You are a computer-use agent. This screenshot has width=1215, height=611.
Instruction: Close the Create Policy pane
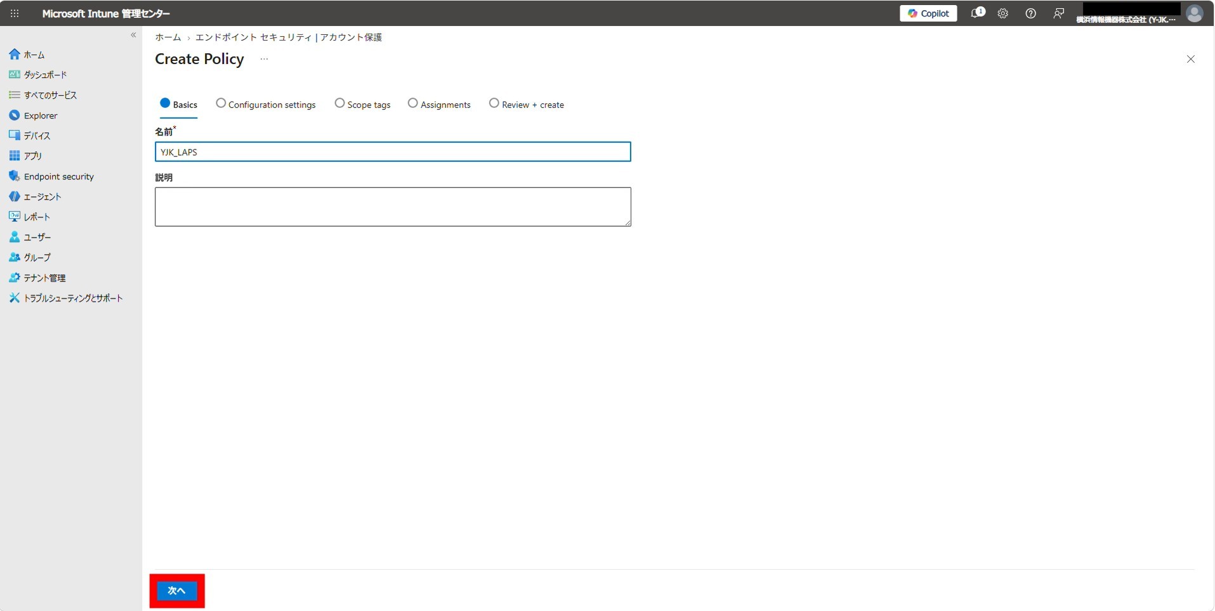1190,59
